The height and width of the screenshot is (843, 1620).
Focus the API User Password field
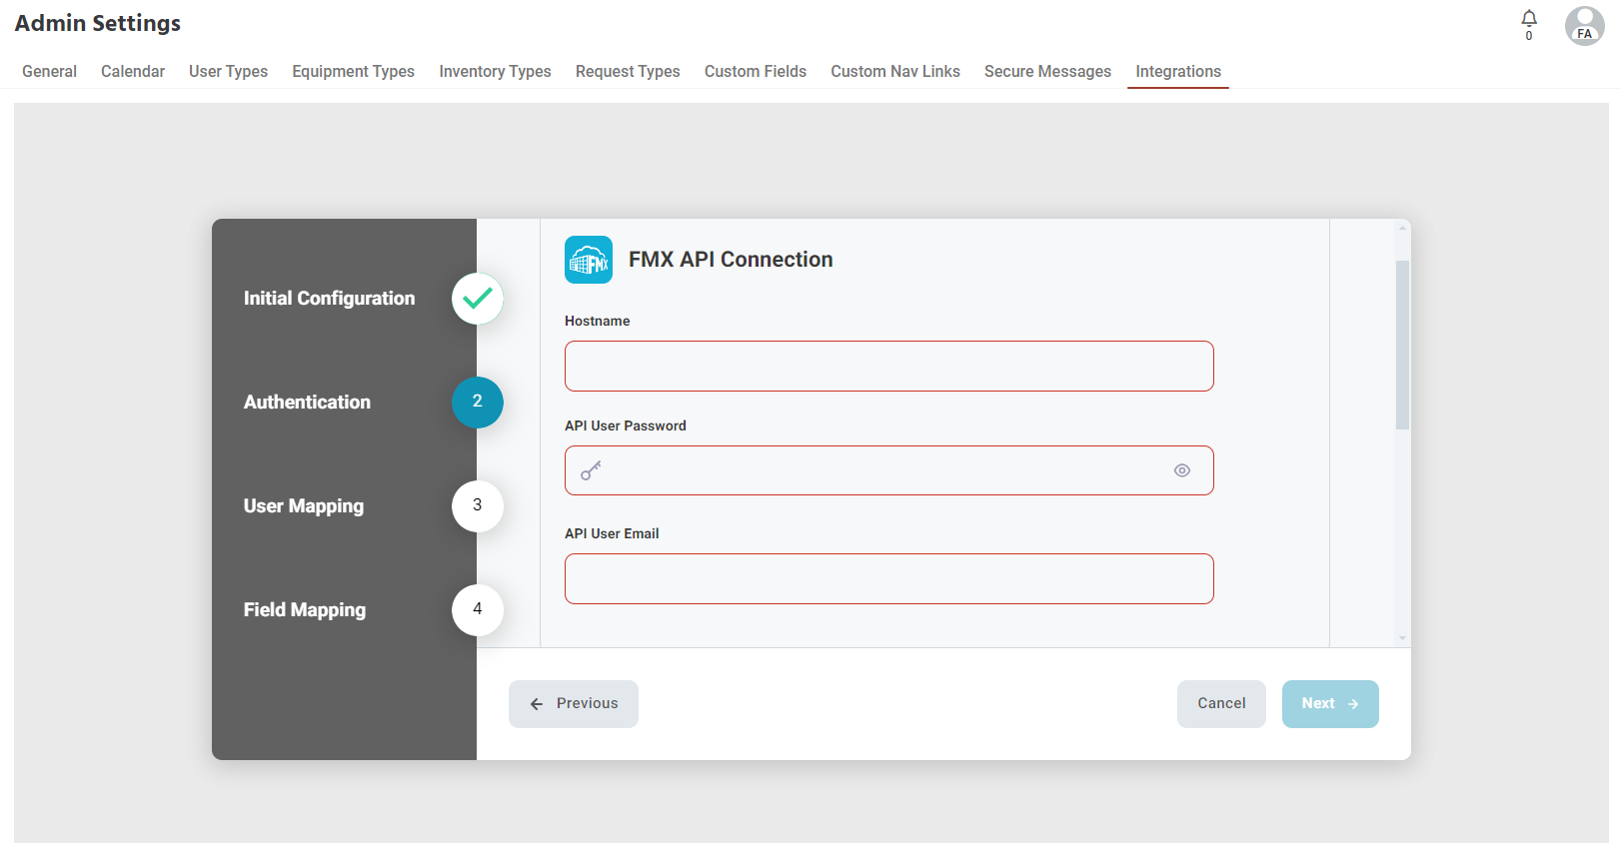tap(889, 470)
